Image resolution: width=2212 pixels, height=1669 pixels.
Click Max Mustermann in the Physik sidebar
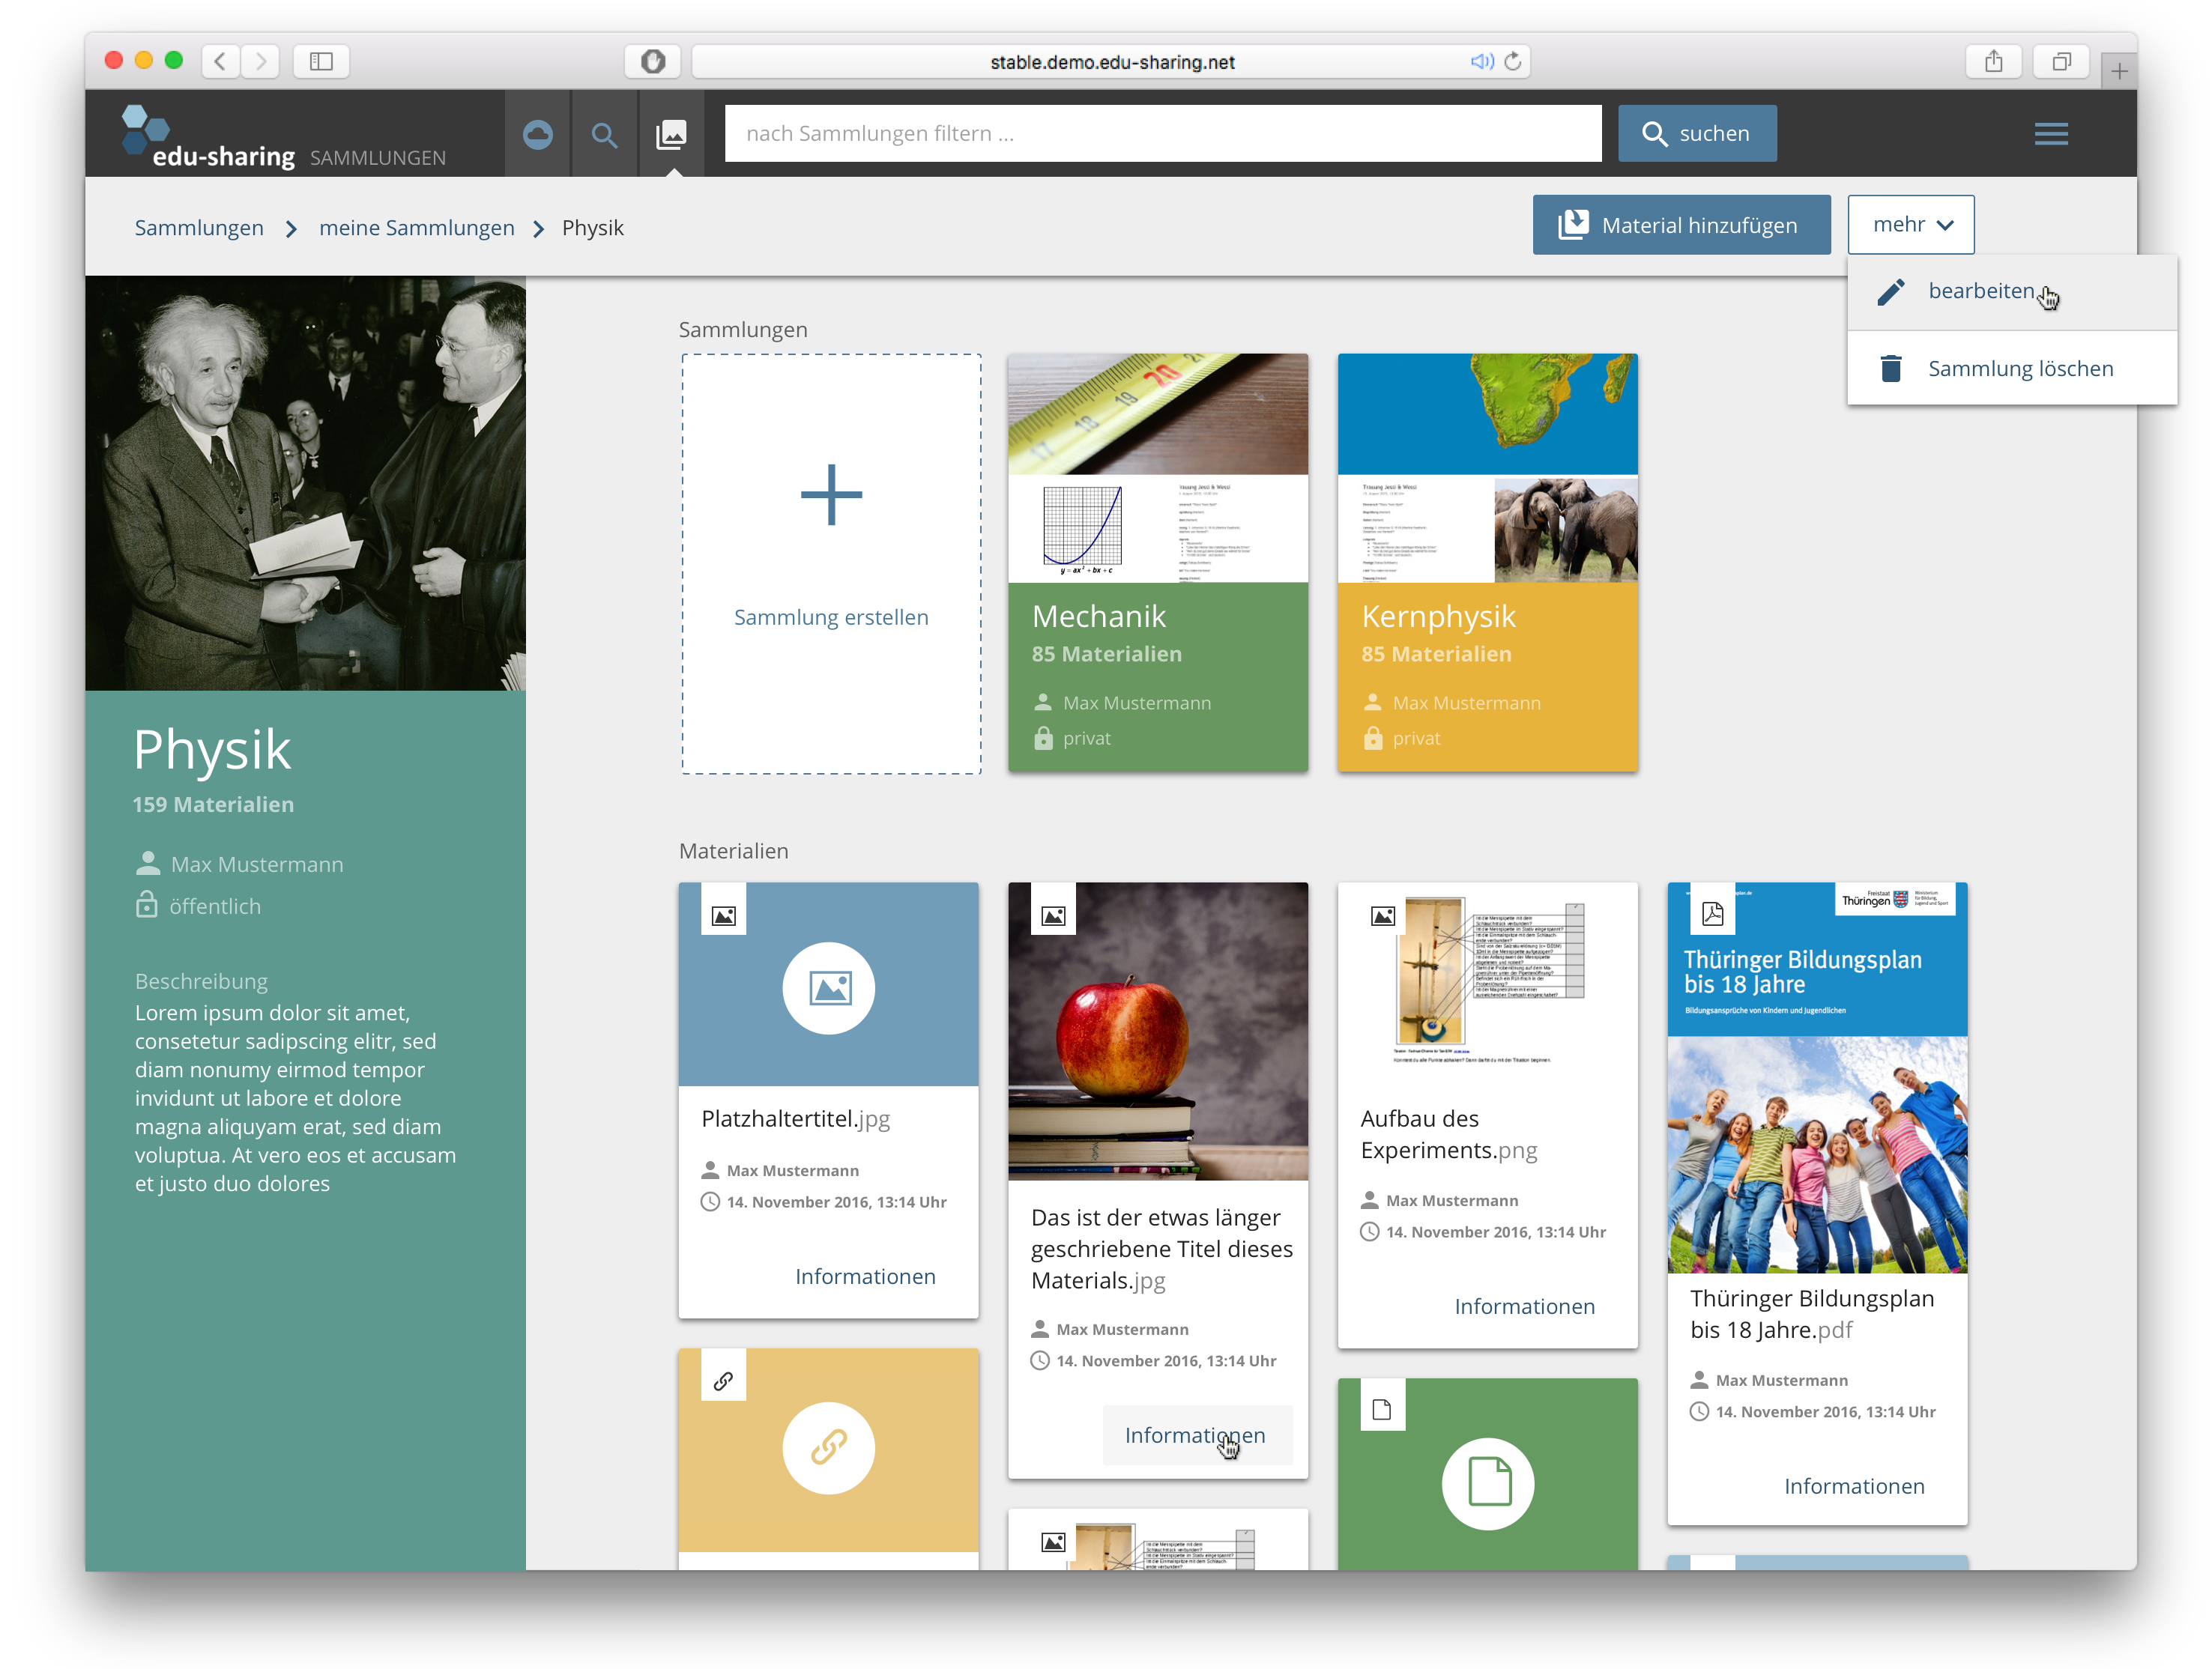[257, 864]
